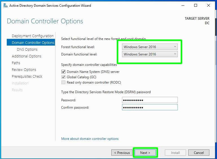The width and height of the screenshot is (217, 159).
Task: Click the Previous button
Action: (x=122, y=153)
